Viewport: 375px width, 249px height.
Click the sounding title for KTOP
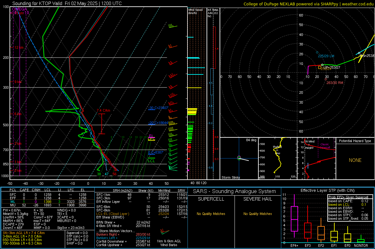click(x=67, y=3)
